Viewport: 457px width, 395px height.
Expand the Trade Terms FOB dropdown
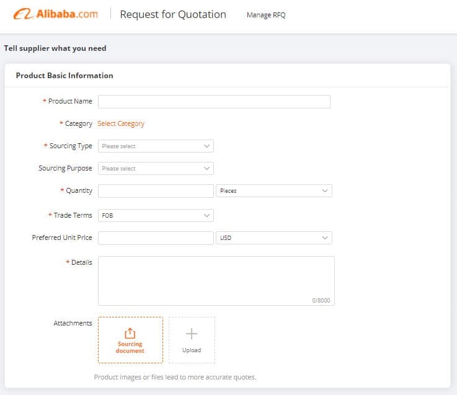156,216
